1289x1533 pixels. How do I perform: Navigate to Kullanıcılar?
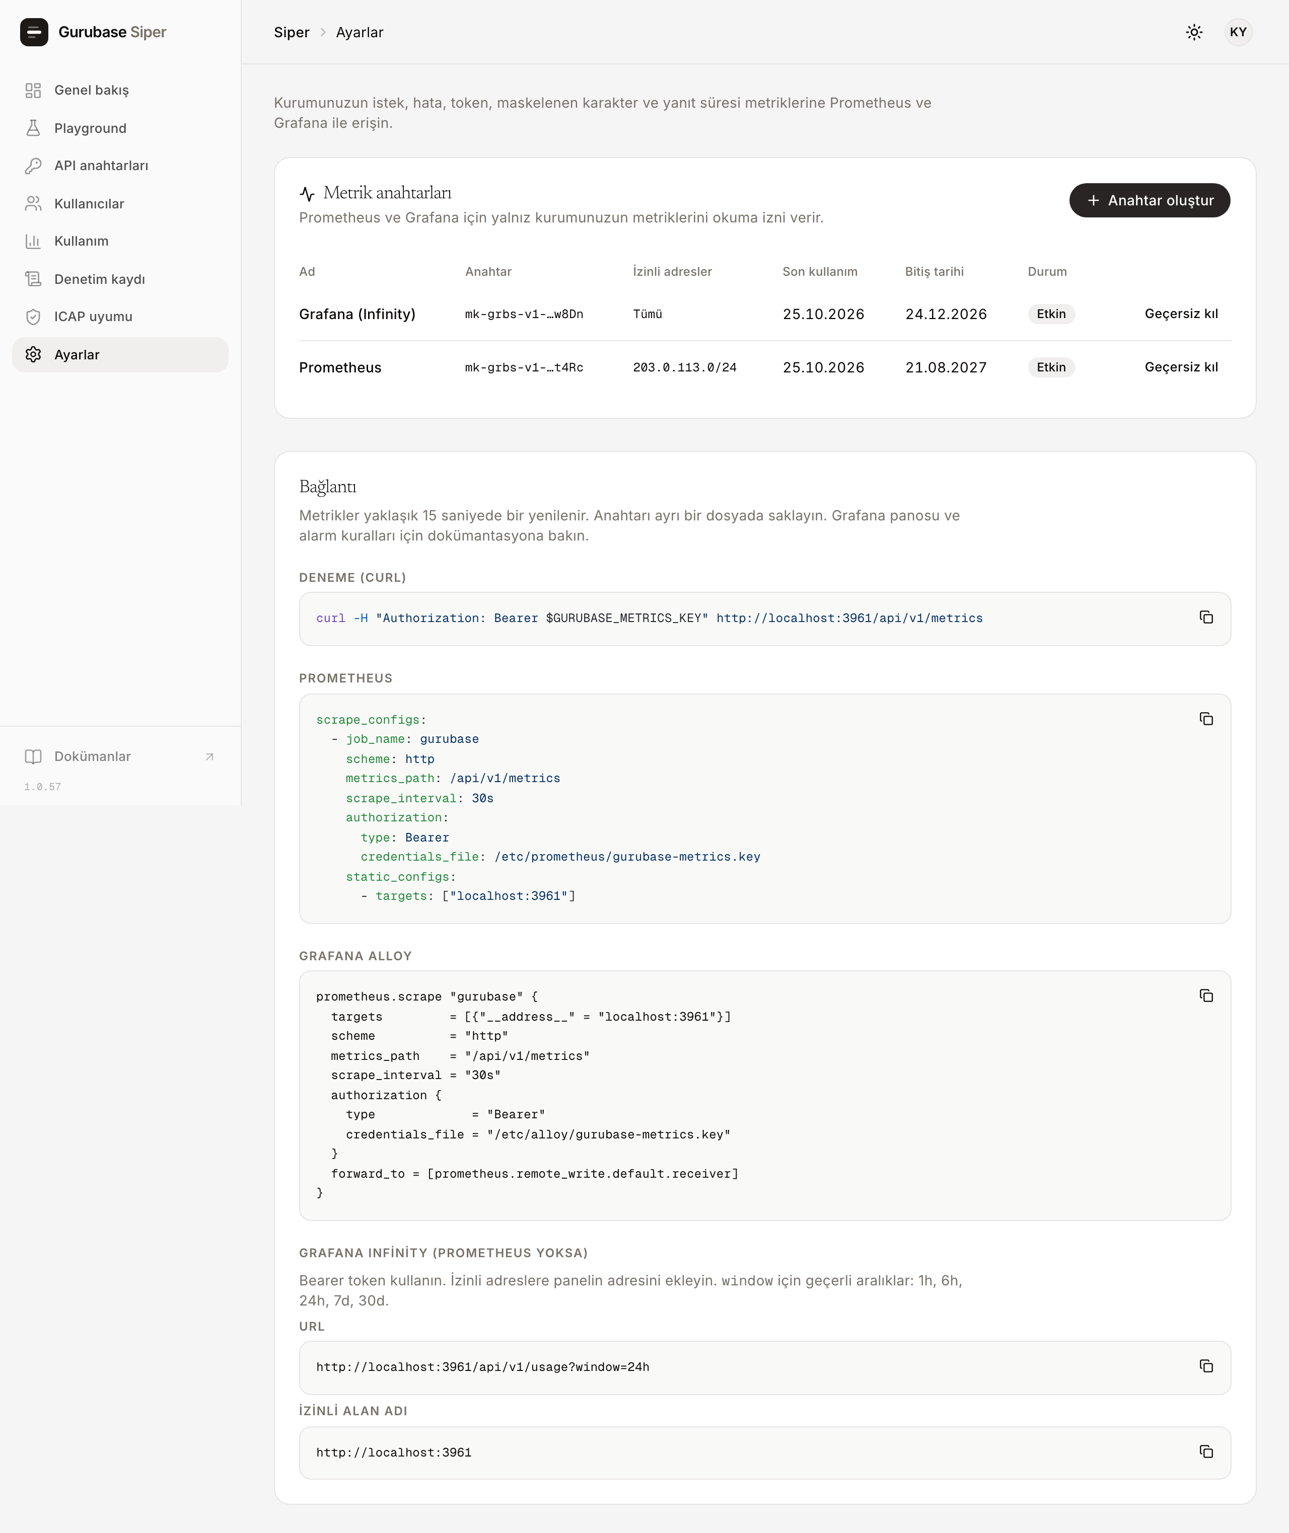(x=120, y=204)
